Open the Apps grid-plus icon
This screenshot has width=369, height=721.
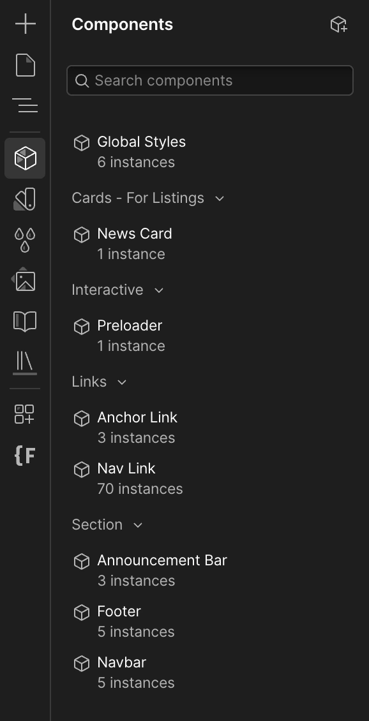point(25,414)
